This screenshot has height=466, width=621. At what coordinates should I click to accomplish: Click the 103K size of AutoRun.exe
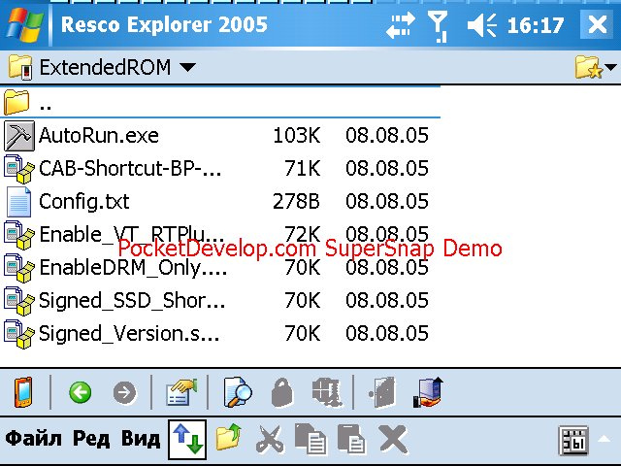click(297, 136)
